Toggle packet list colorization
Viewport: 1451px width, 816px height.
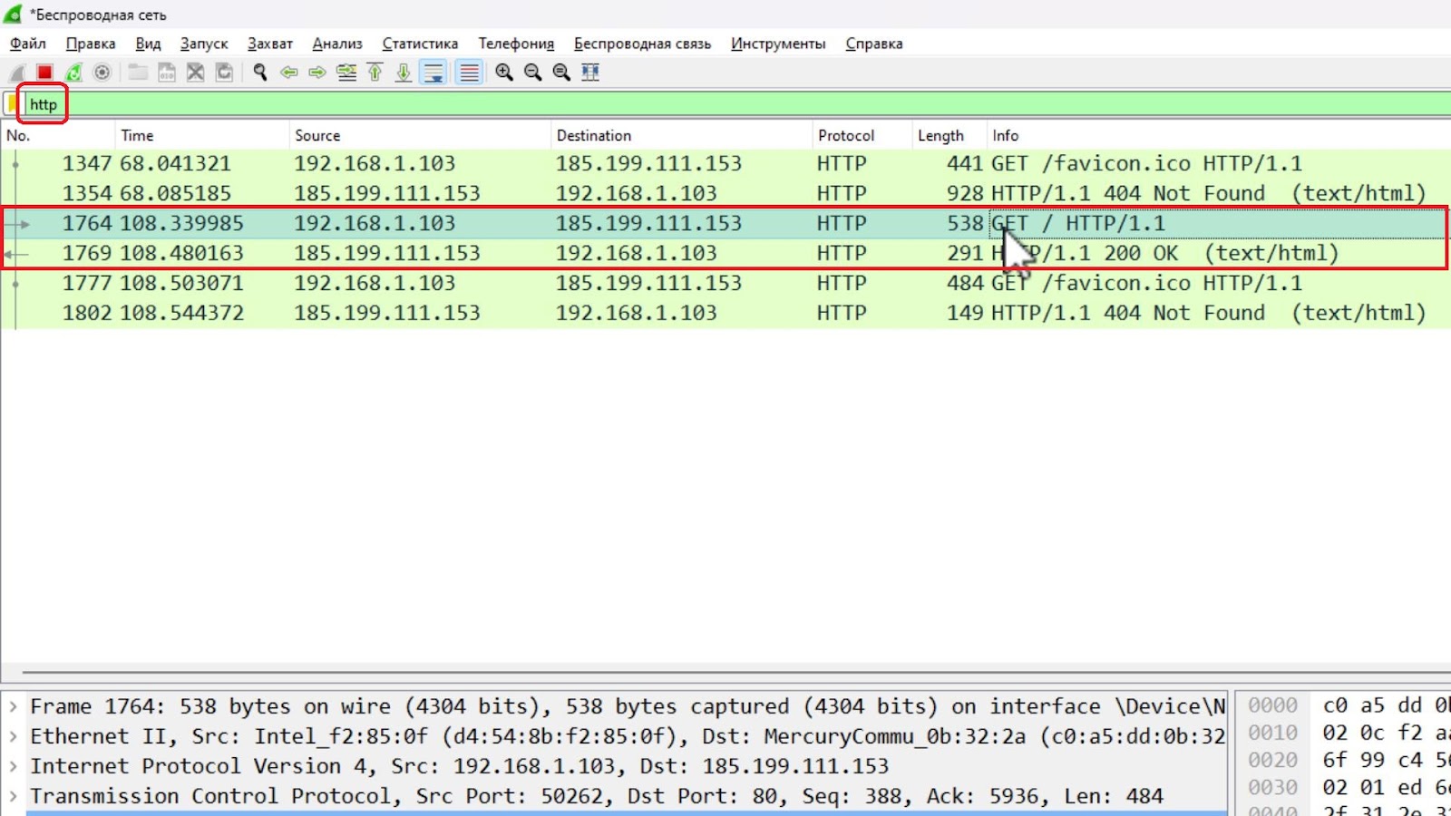point(469,73)
